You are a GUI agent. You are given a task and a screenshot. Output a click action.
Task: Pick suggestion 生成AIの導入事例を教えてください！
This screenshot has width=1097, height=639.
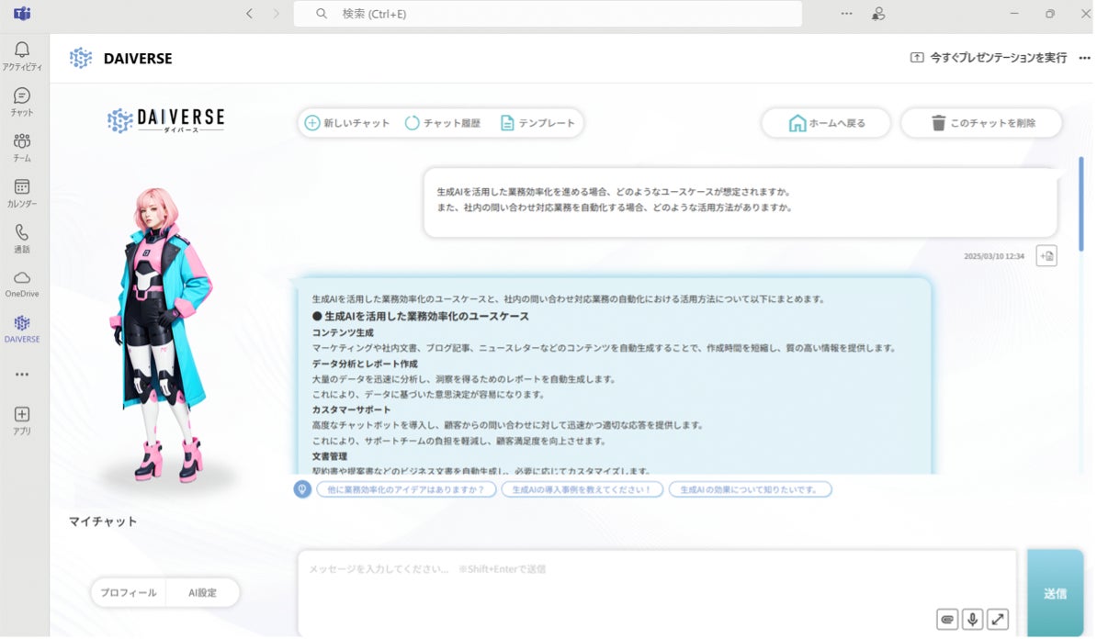(x=582, y=489)
